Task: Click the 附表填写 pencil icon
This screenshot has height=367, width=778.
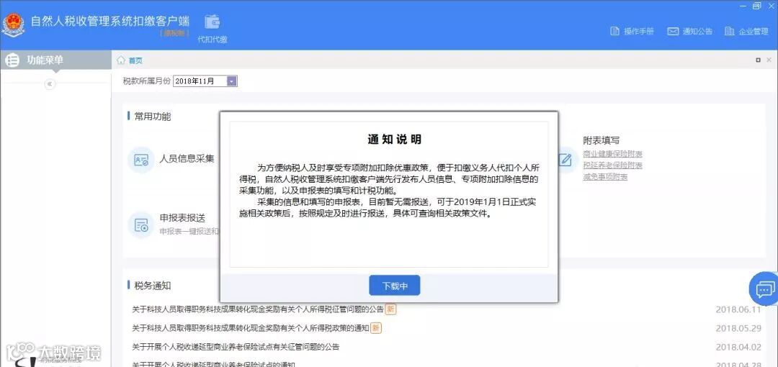Action: 565,160
